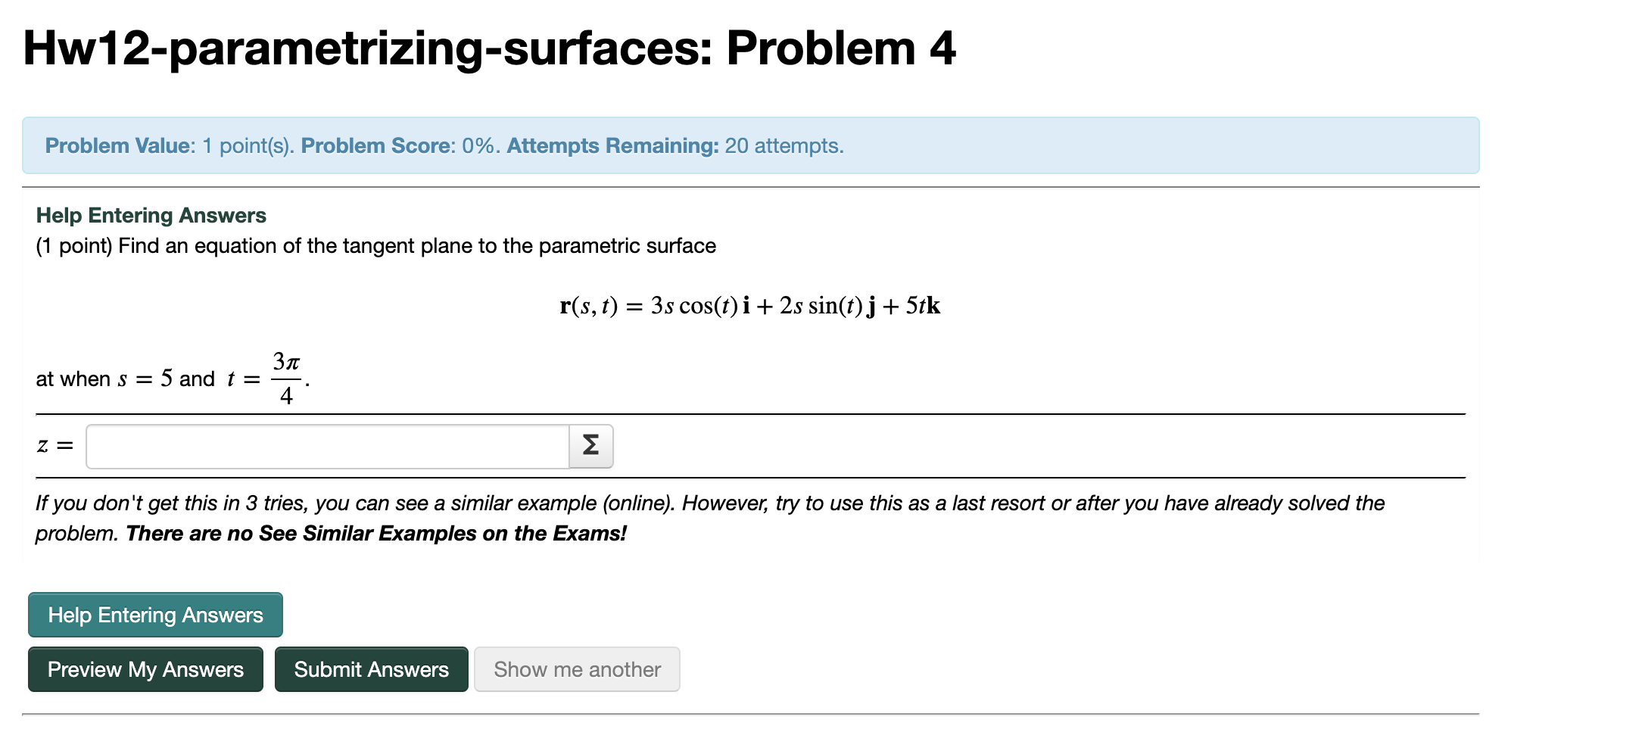Viewport: 1648px width, 751px height.
Task: Place cursor in the tangent plane answer box
Action: (326, 446)
